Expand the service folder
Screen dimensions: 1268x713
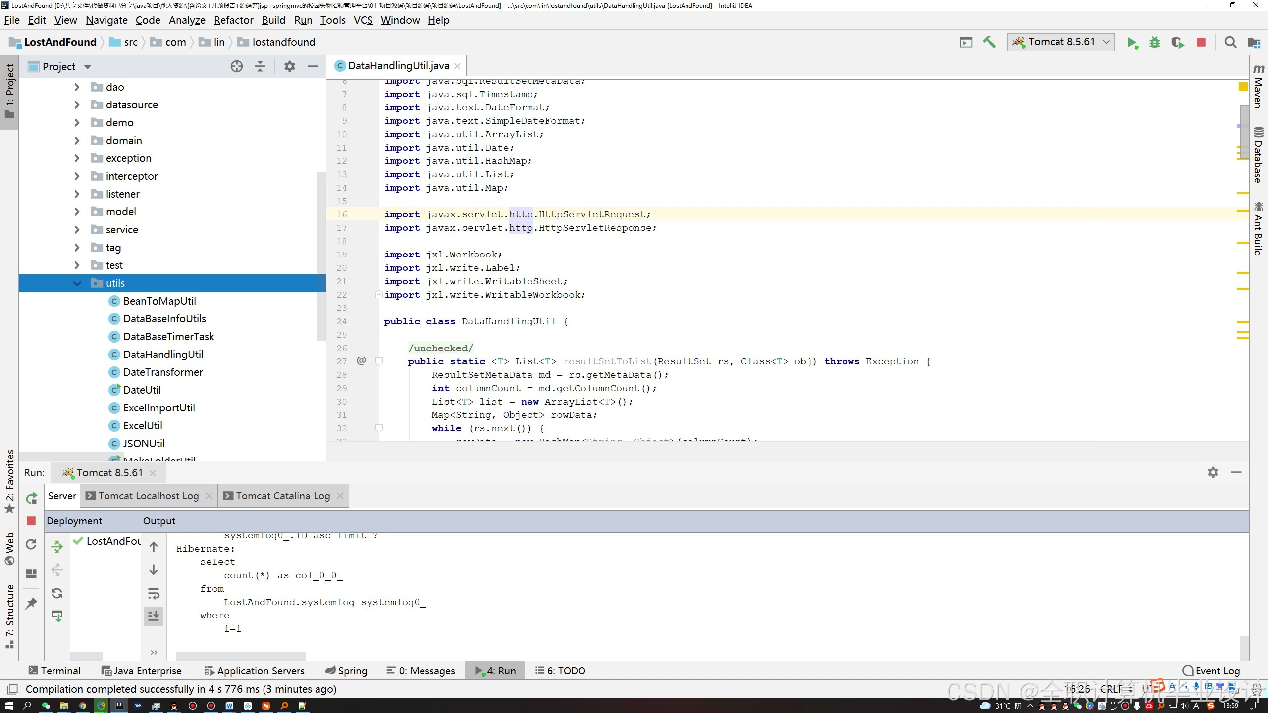tap(77, 230)
